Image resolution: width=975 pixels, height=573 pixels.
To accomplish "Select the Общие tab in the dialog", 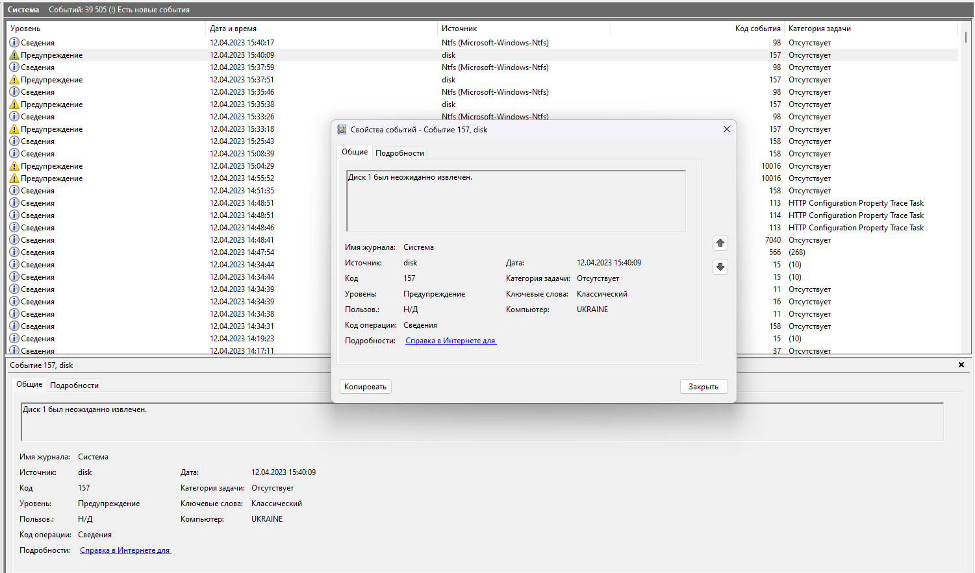I will pyautogui.click(x=355, y=152).
